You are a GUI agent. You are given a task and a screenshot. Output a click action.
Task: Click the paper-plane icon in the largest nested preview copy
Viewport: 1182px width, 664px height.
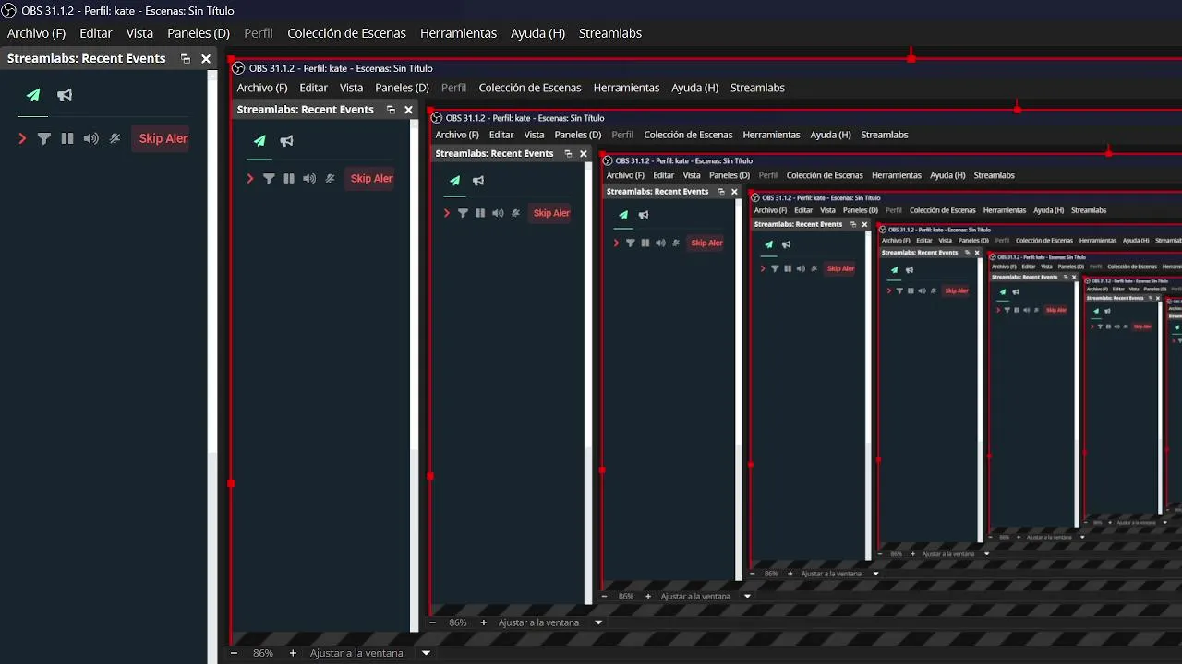click(x=259, y=141)
